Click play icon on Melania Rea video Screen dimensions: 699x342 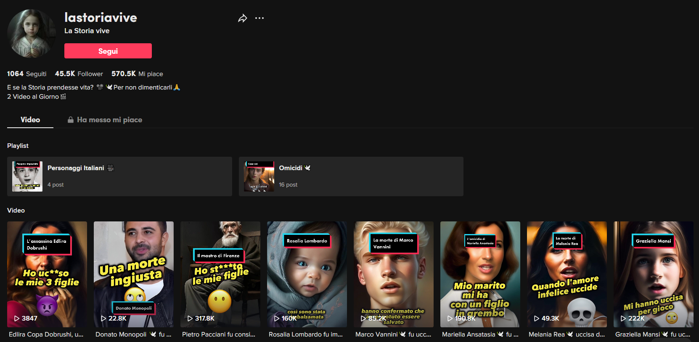click(537, 318)
